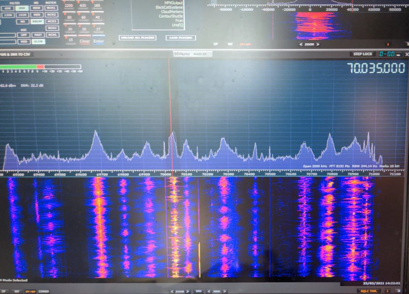Click the VFO button in bottom bar
The height and width of the screenshot is (294, 409).
point(198,291)
